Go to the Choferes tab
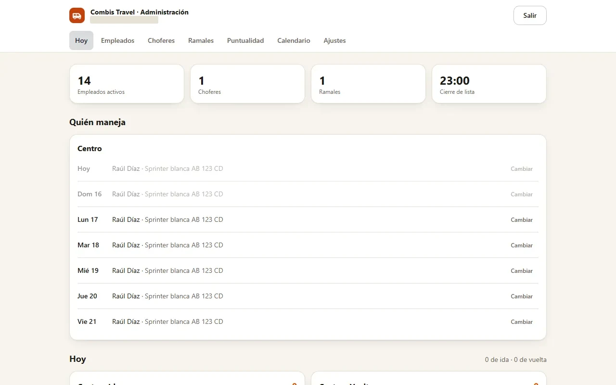Viewport: 616px width, 385px height. pyautogui.click(x=161, y=40)
